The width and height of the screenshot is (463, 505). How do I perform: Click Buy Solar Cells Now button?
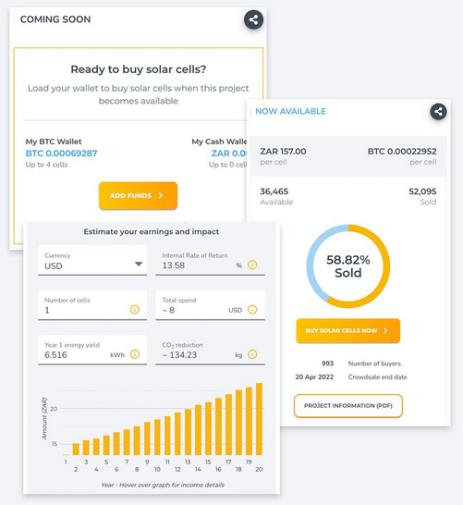click(348, 331)
